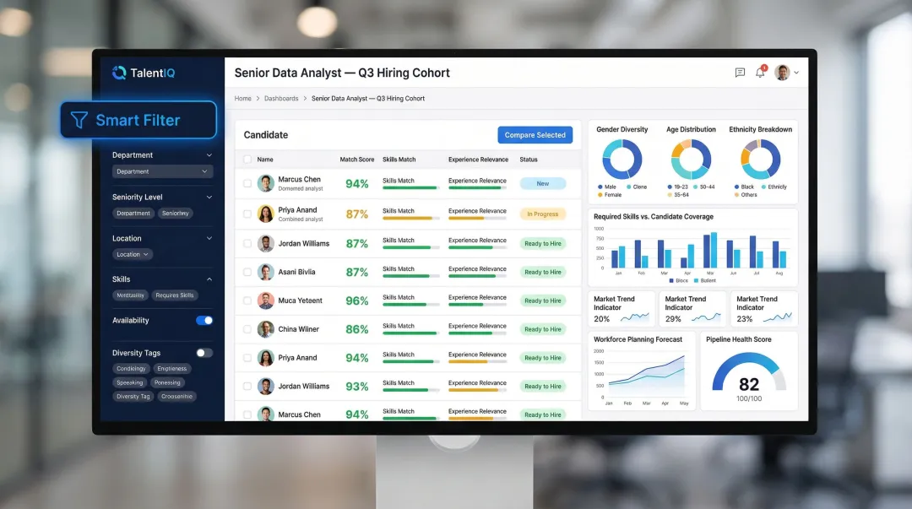The image size is (912, 509).
Task: Click the Location filter chip
Action: tap(131, 254)
